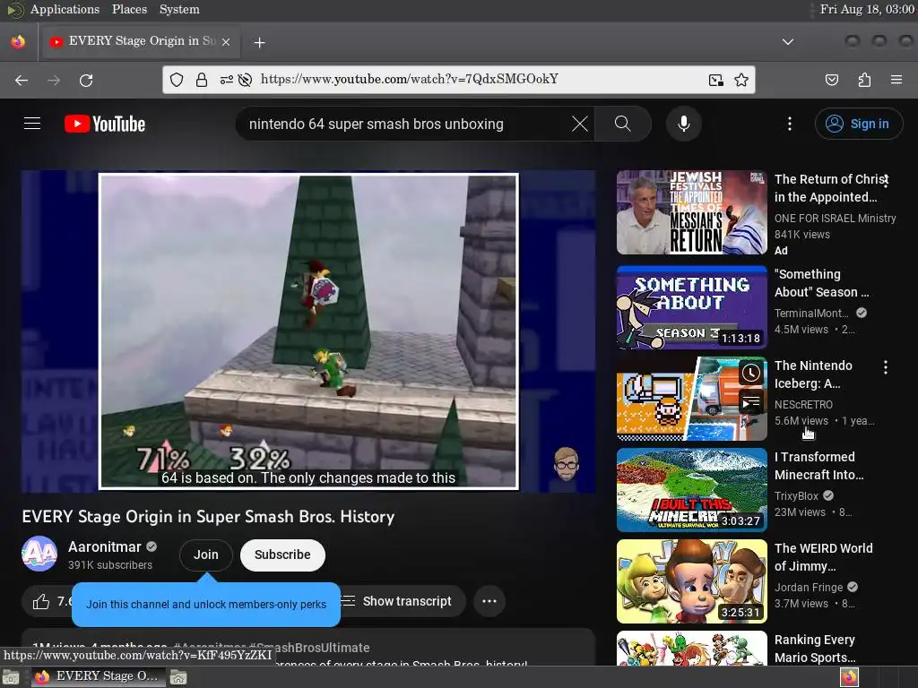Open Something About Season thumbnail
Viewport: 918px width, 688px height.
point(691,308)
